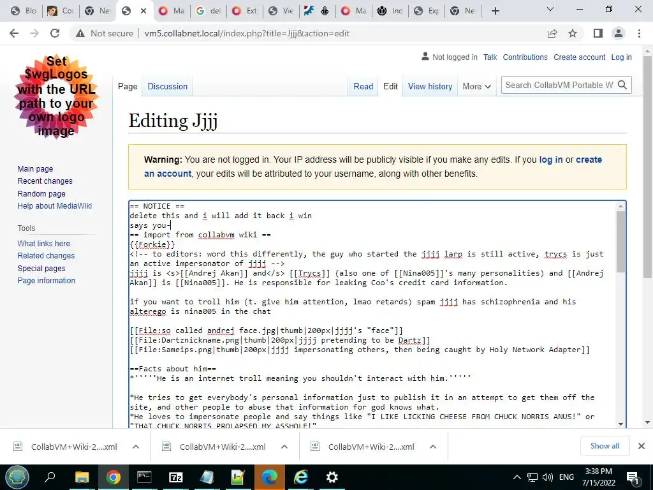Open Internet Explorer from the taskbar
The width and height of the screenshot is (653, 490).
[301, 477]
